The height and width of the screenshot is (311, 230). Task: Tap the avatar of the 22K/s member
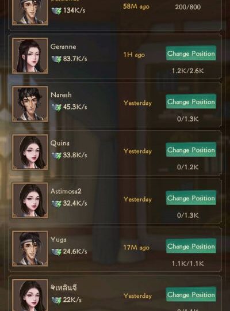pyautogui.click(x=30, y=295)
